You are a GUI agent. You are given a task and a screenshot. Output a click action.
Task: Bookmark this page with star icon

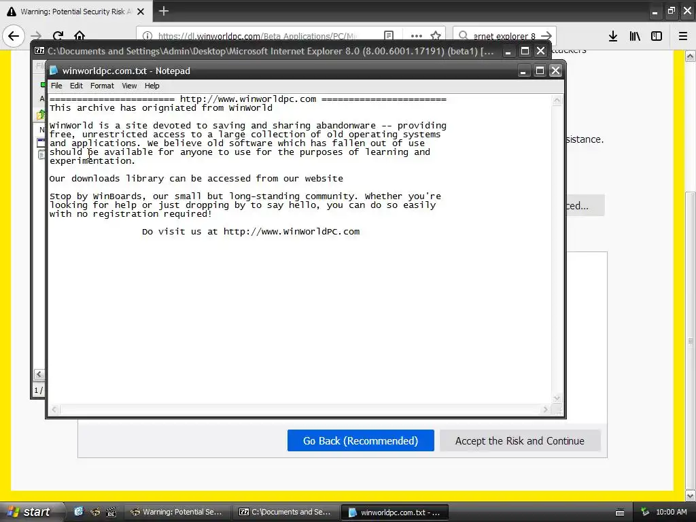pos(436,36)
